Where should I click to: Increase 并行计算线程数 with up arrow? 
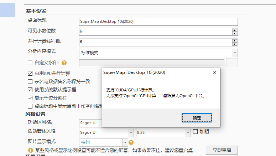pyautogui.click(x=234, y=41)
